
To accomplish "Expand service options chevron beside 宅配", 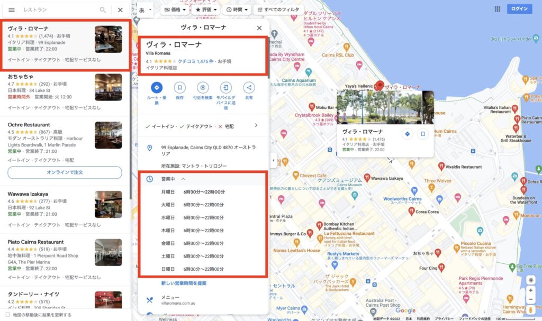I will pos(256,125).
